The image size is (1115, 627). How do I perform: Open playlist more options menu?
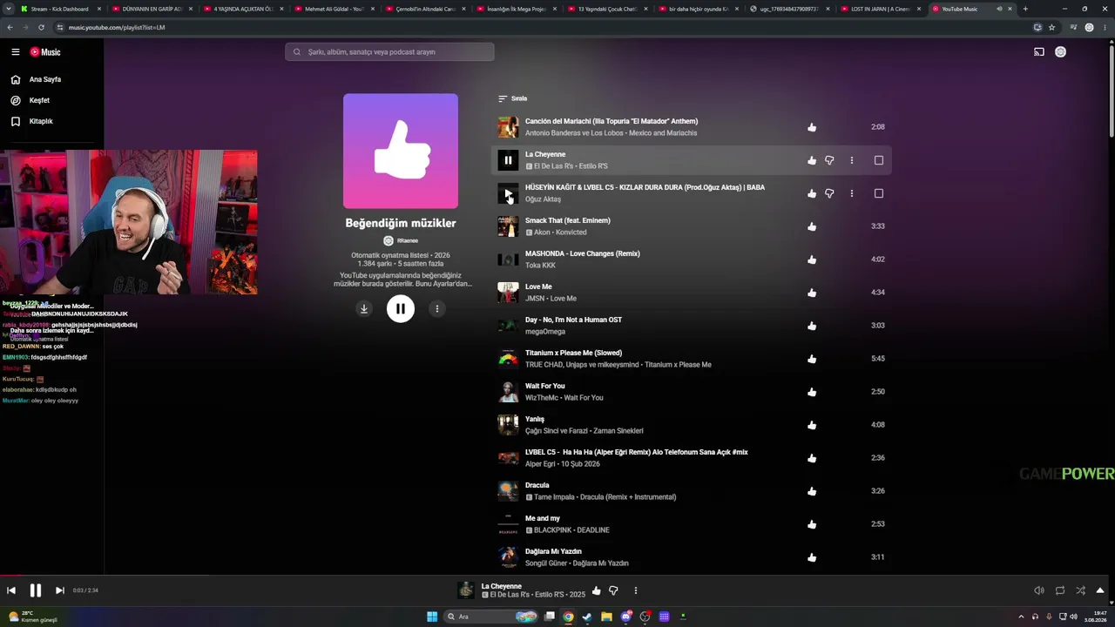tap(437, 308)
